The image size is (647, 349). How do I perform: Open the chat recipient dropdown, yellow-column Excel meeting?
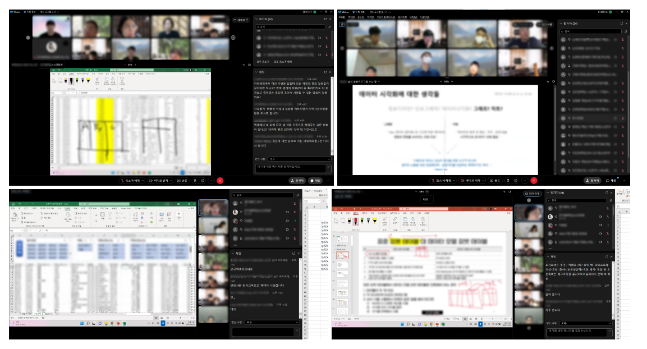[300, 159]
